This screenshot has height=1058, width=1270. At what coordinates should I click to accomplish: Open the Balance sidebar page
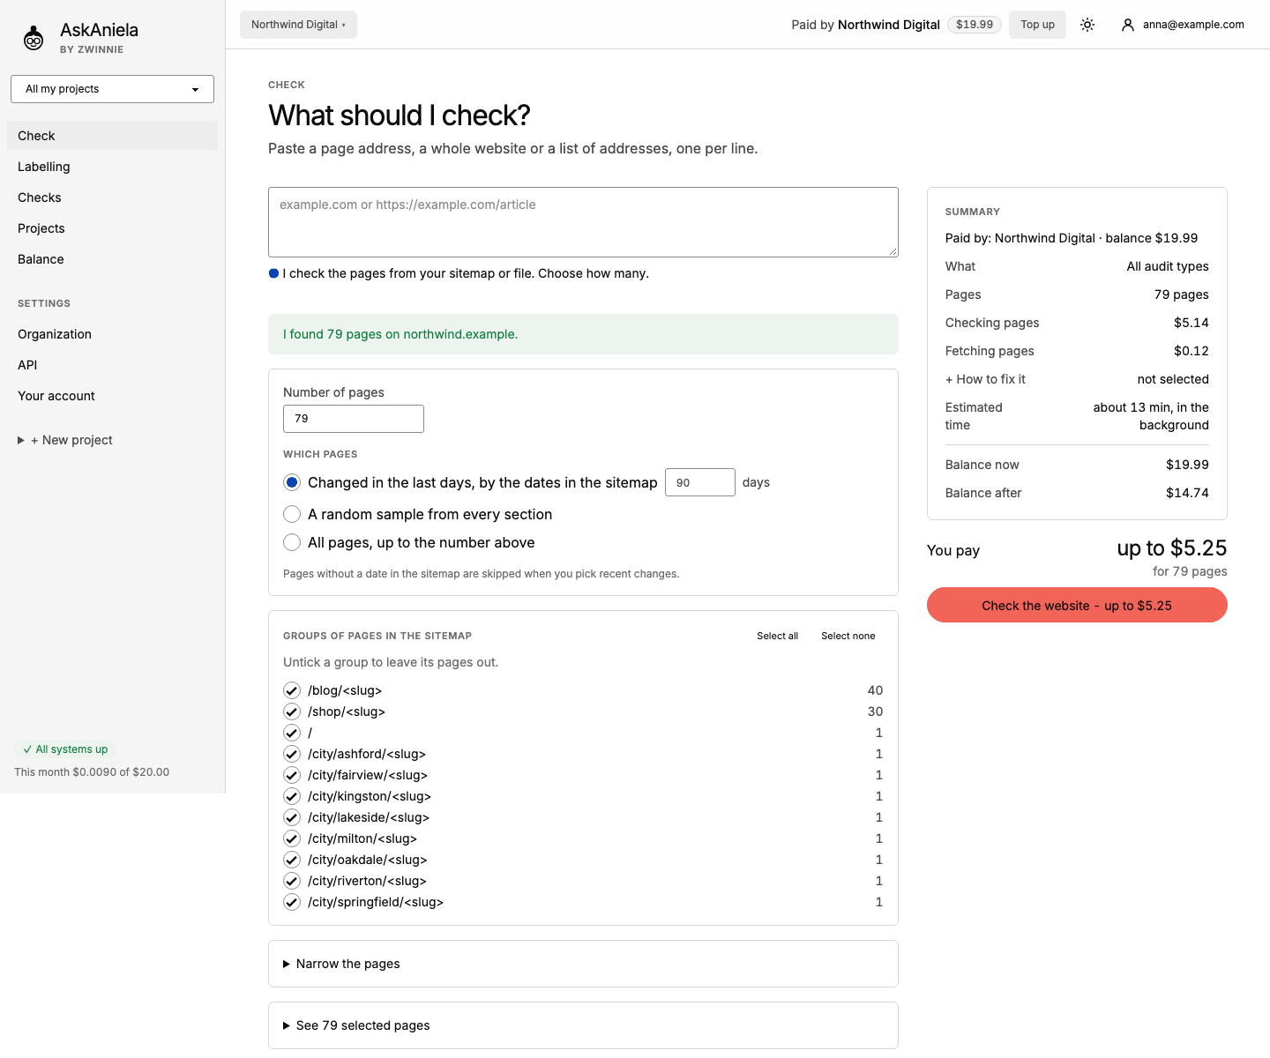tap(112, 259)
